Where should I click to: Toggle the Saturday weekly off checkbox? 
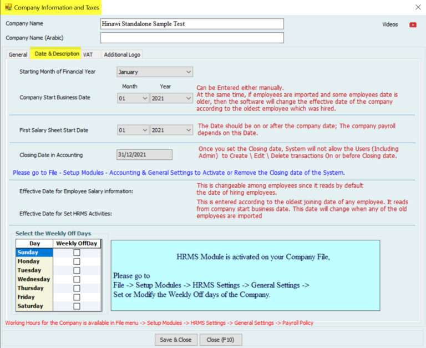coord(77,306)
